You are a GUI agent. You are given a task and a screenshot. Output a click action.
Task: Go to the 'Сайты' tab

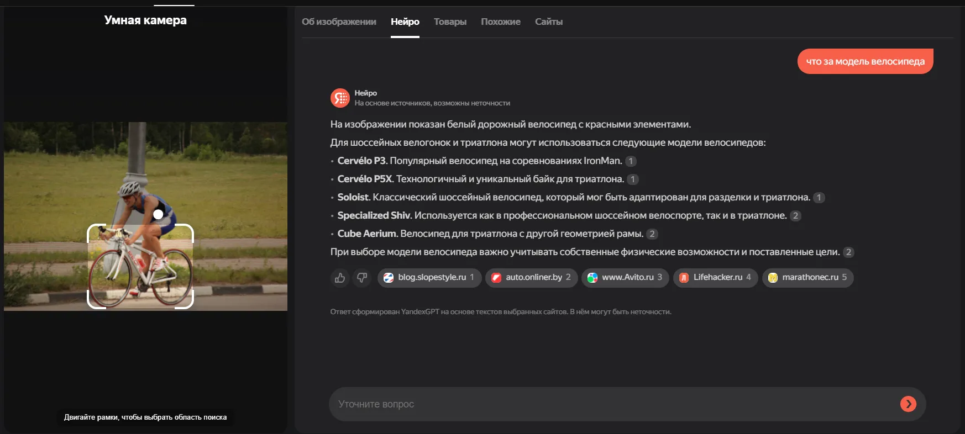coord(549,22)
